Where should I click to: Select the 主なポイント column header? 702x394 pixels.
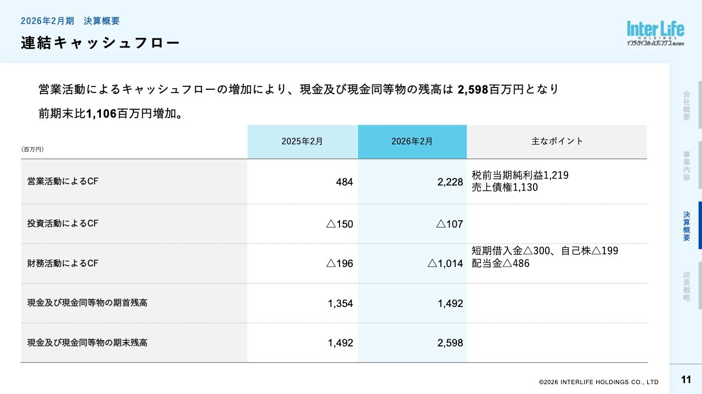click(x=557, y=141)
